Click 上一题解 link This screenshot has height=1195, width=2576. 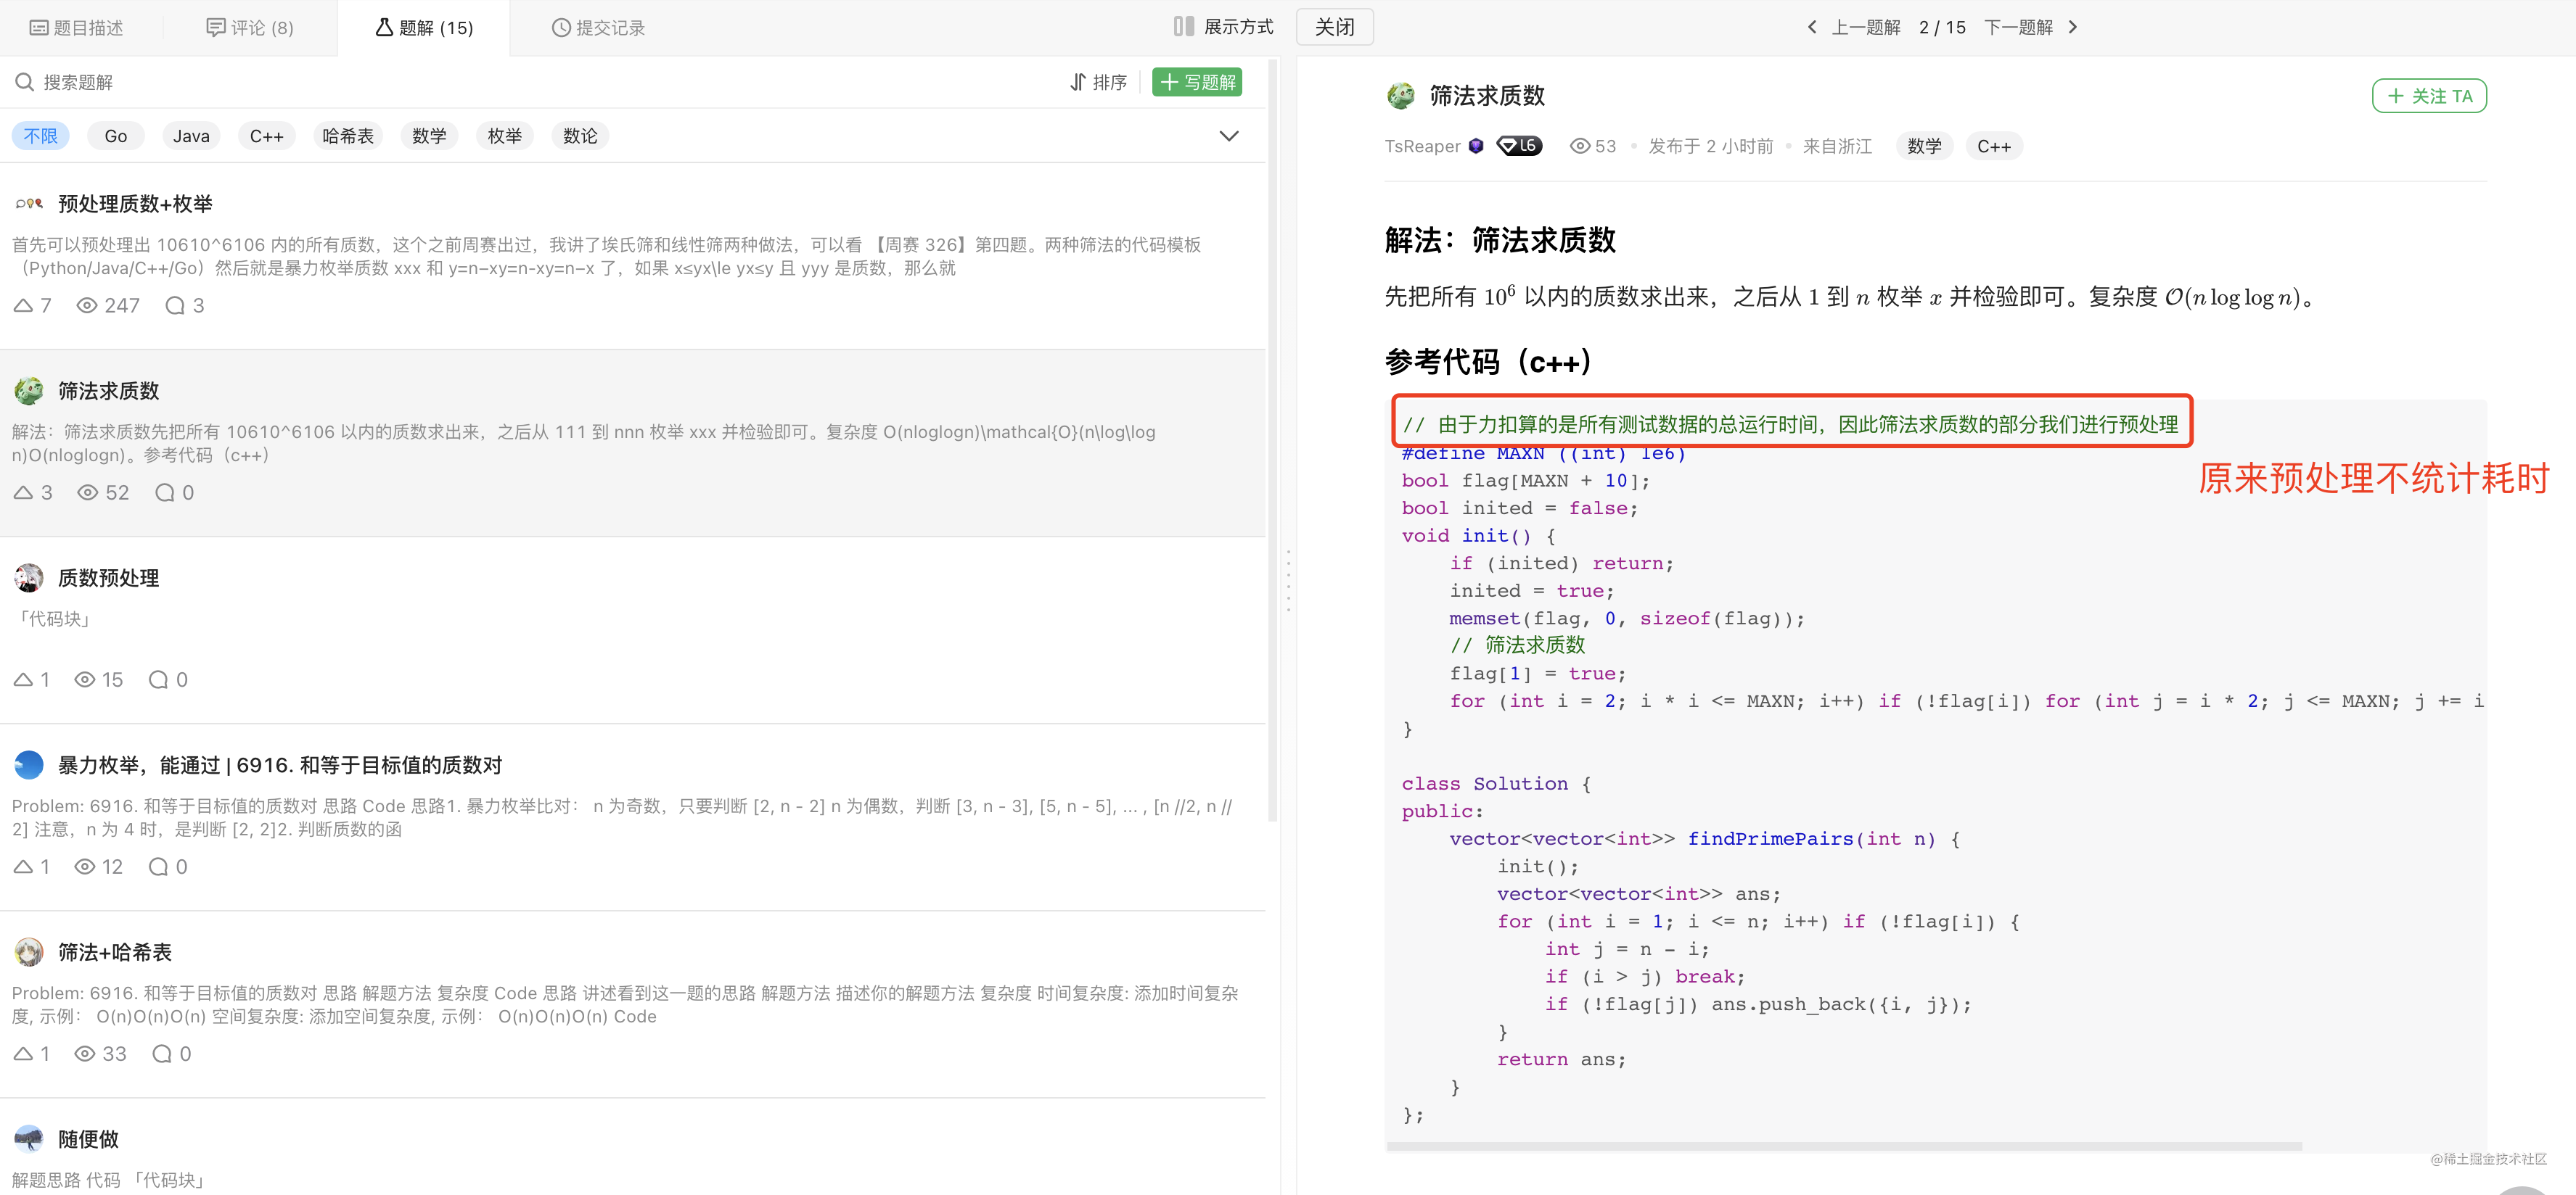coord(1865,28)
